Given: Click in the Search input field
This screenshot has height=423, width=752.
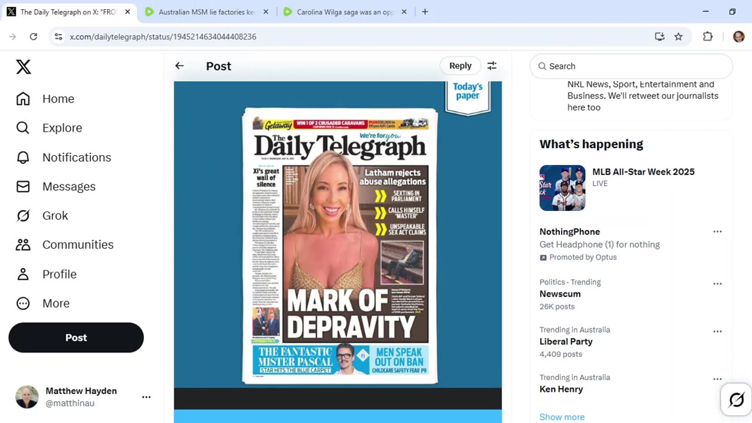Looking at the screenshot, I should (632, 66).
